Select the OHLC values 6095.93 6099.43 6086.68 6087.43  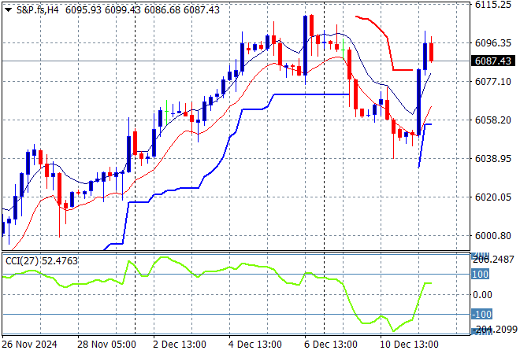click(143, 10)
